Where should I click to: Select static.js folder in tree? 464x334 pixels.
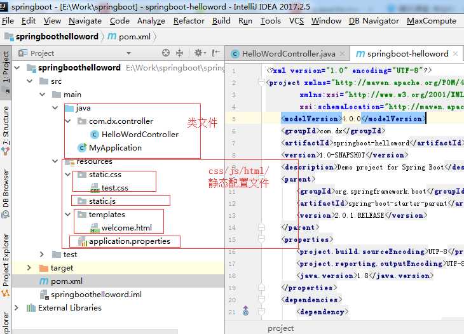pos(102,201)
